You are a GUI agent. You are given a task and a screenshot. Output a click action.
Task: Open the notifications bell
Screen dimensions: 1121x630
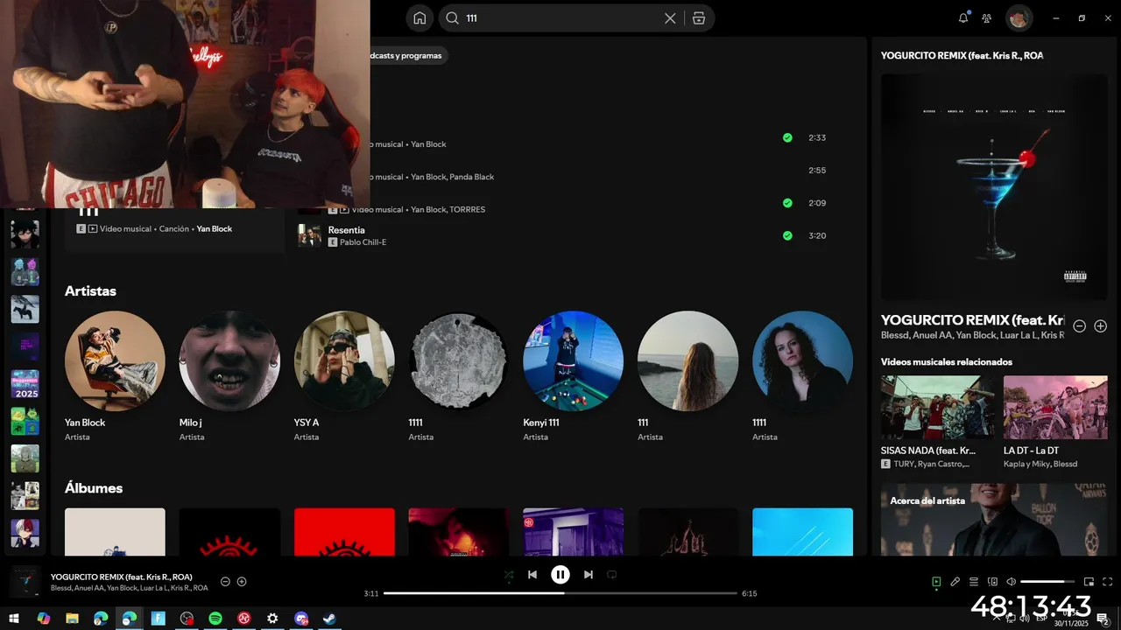pos(963,17)
